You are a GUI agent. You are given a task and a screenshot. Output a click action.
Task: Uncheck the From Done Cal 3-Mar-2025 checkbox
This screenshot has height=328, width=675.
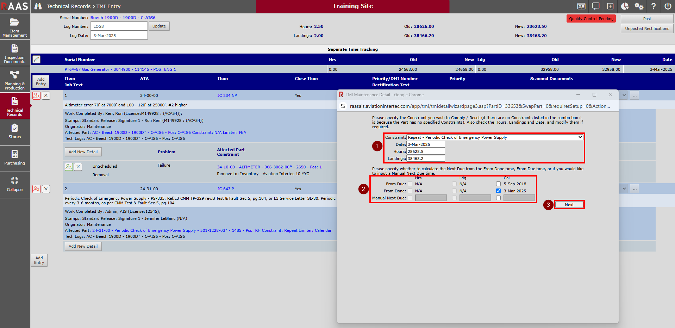click(498, 191)
